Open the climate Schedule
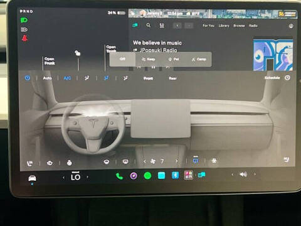 point(272,78)
